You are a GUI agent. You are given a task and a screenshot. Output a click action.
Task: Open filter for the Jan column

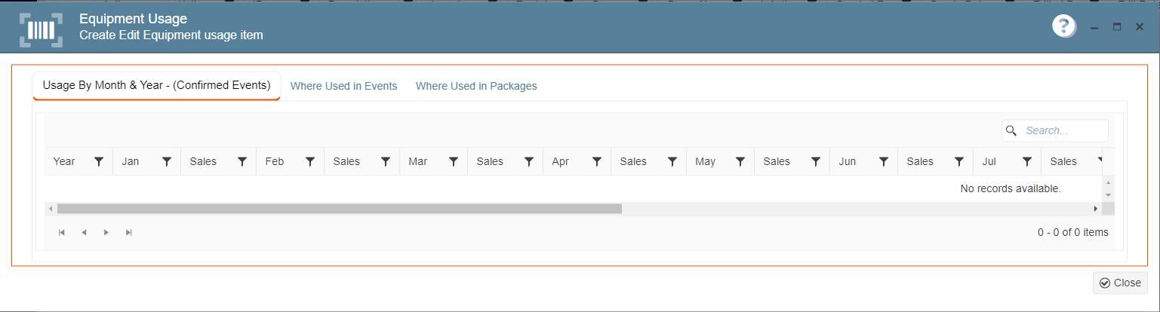[167, 161]
